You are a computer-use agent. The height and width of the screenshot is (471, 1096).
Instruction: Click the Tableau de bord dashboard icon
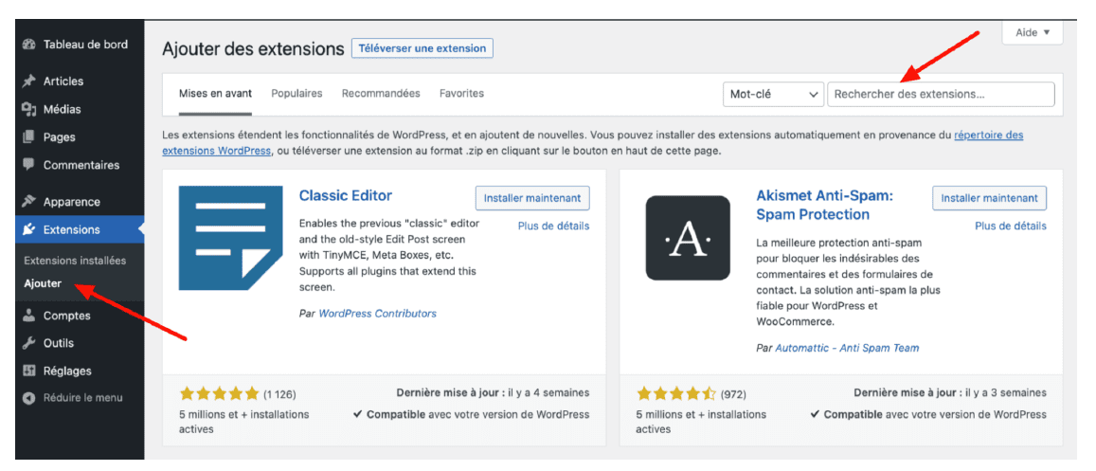point(28,45)
